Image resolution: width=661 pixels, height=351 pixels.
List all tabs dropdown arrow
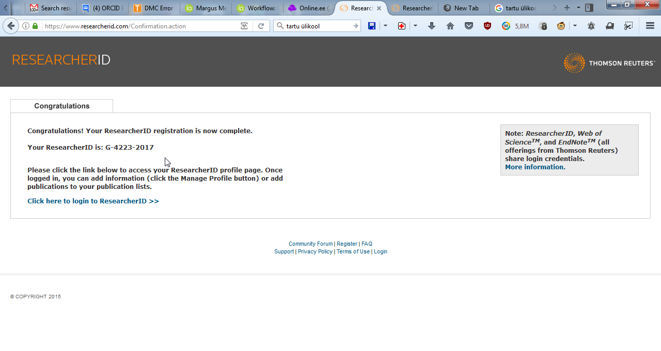click(x=578, y=8)
